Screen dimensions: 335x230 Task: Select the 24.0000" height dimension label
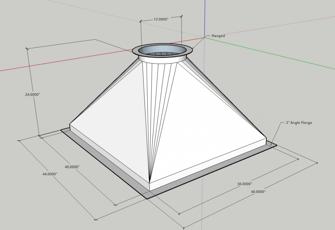[x=33, y=94]
